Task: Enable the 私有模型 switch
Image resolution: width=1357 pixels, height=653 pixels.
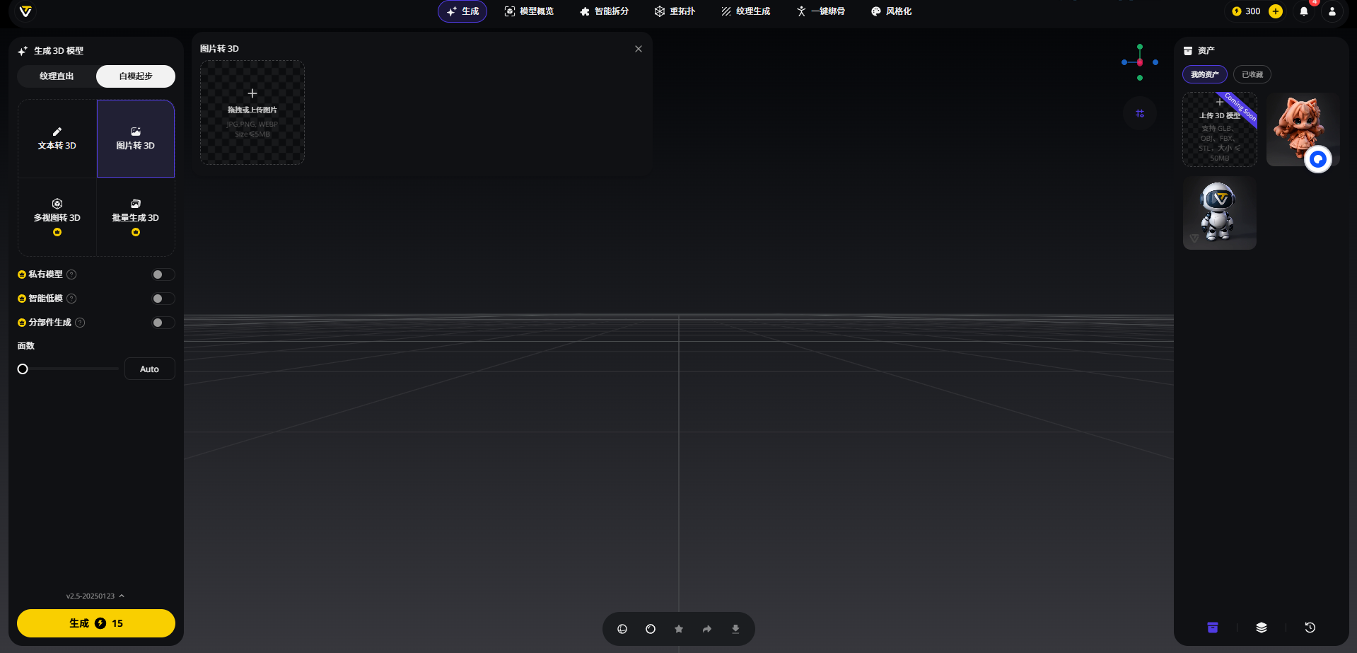Action: click(163, 275)
